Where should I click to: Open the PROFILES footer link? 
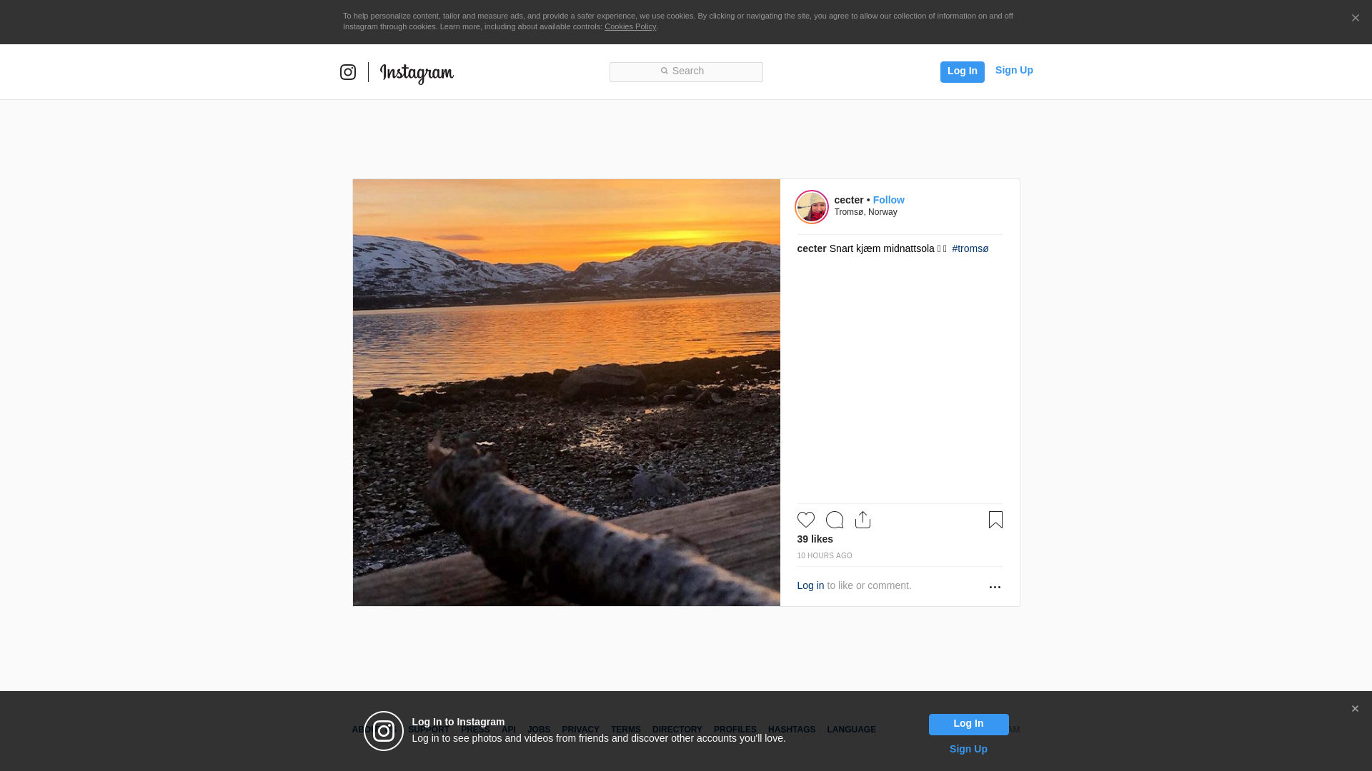pyautogui.click(x=735, y=730)
